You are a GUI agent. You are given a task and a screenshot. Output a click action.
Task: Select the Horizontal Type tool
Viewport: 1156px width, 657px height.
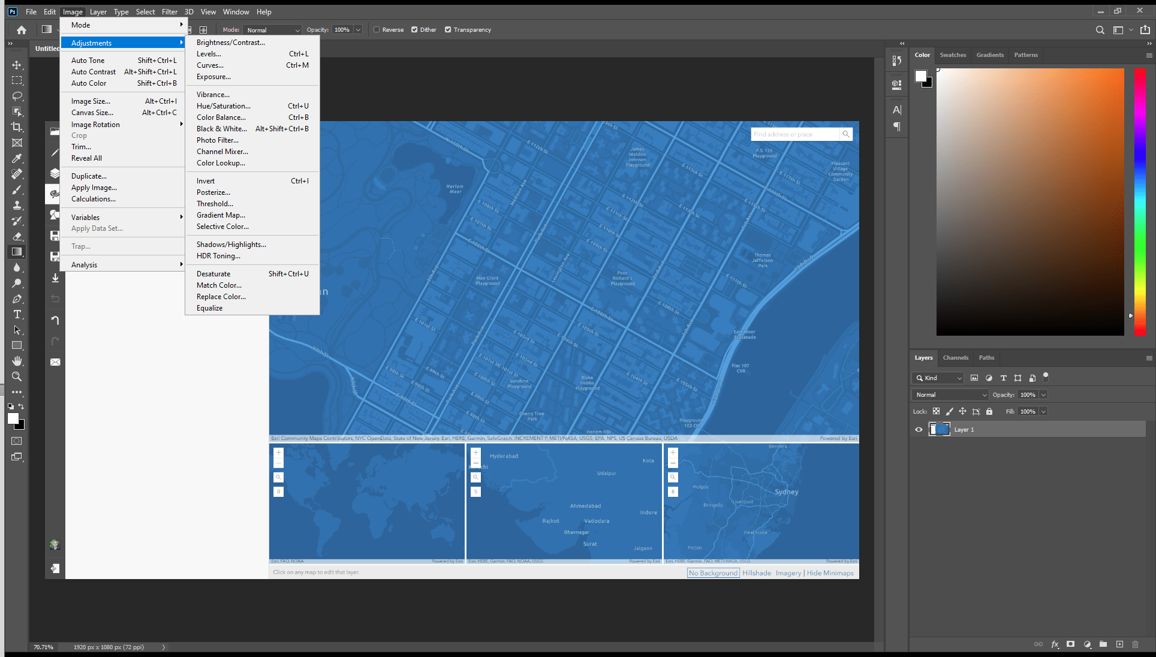[17, 314]
